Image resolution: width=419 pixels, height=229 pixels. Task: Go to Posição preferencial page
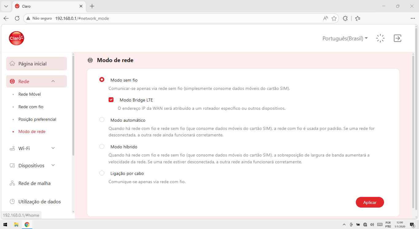tap(37, 119)
